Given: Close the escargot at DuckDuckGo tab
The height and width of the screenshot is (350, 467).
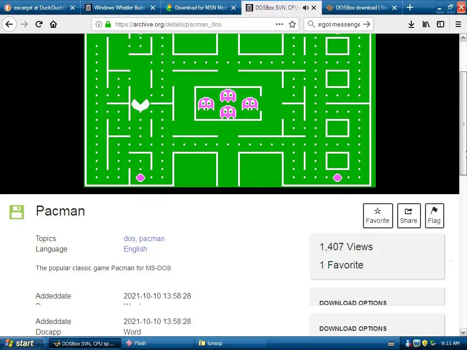Looking at the screenshot, I should [73, 8].
